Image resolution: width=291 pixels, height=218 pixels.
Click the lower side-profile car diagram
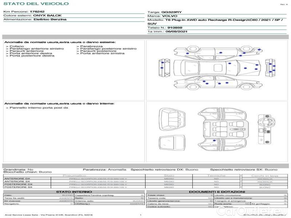coord(216,83)
